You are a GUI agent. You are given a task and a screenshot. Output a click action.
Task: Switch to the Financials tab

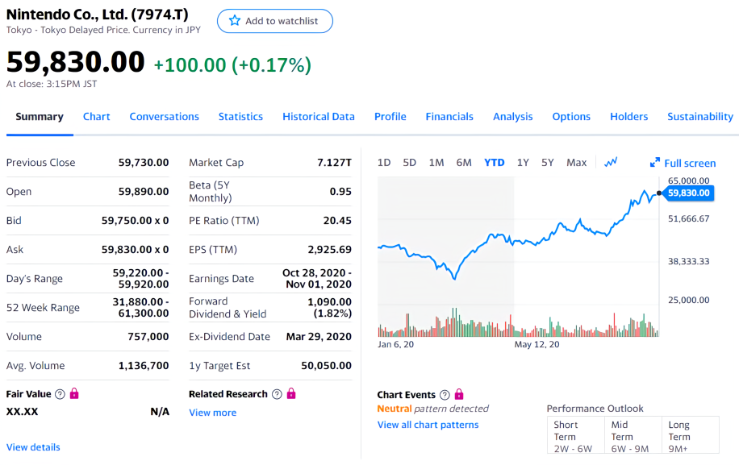[x=449, y=116]
